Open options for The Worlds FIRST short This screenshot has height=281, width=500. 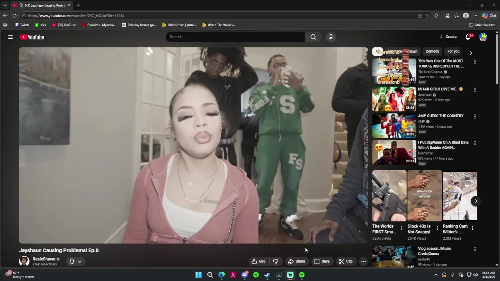point(402,228)
